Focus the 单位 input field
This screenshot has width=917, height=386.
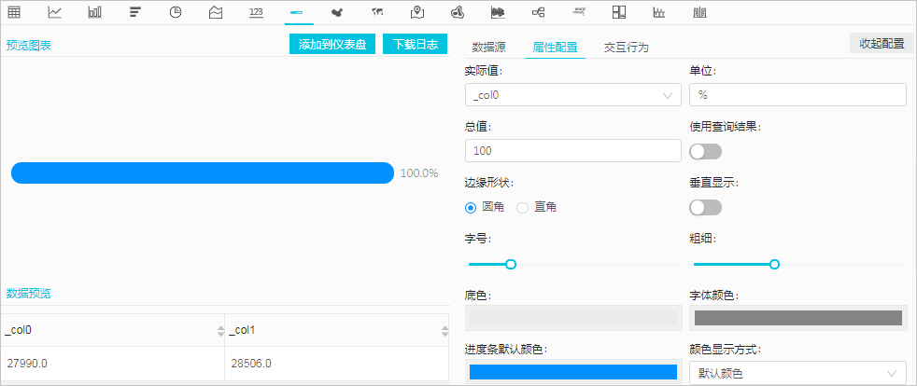coord(797,94)
